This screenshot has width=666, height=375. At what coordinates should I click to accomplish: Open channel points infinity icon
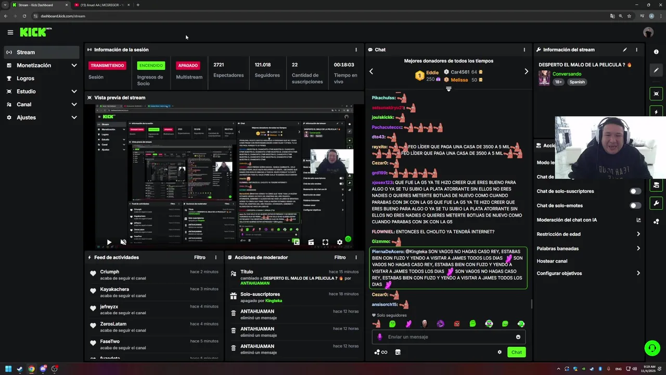(381, 352)
